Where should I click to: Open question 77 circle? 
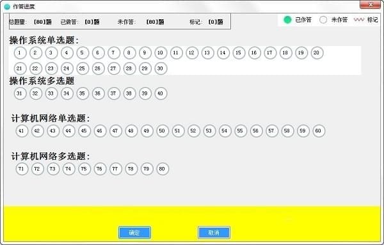(115, 169)
